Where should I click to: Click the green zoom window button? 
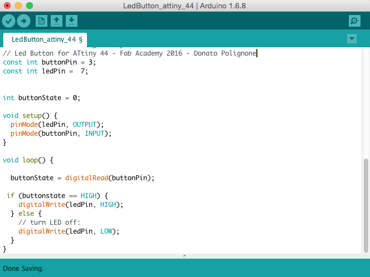(30, 6)
